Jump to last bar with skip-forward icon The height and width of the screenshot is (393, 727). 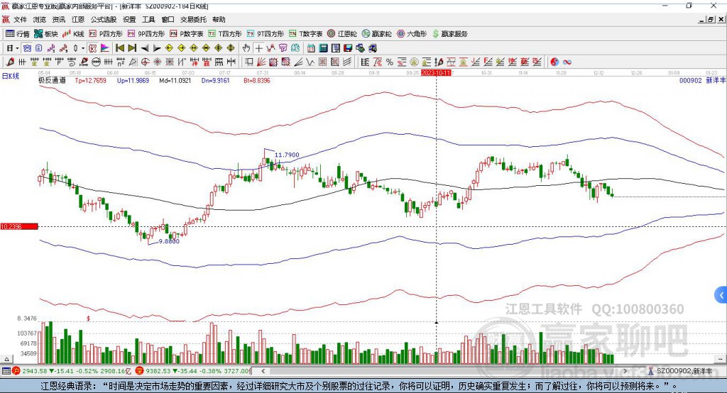(x=132, y=48)
